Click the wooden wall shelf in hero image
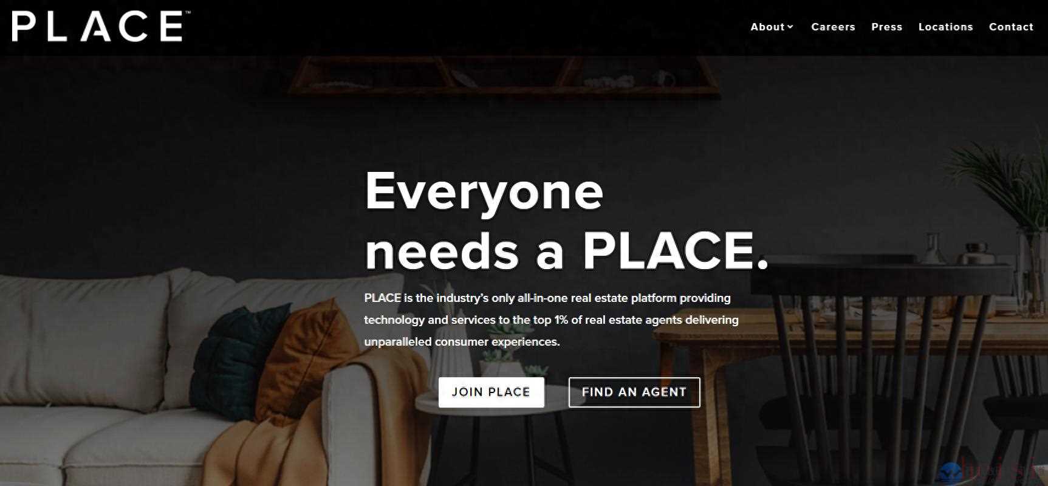This screenshot has width=1048, height=486. click(x=503, y=76)
